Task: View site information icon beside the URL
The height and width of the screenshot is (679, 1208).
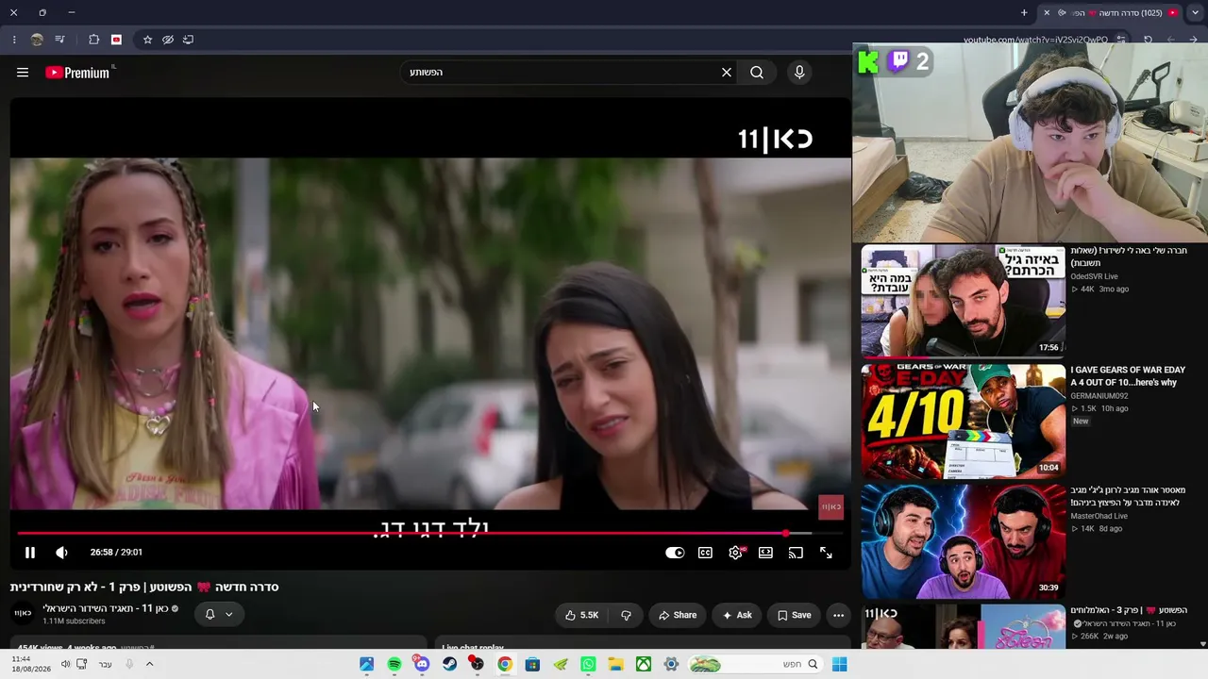Action: [1121, 40]
